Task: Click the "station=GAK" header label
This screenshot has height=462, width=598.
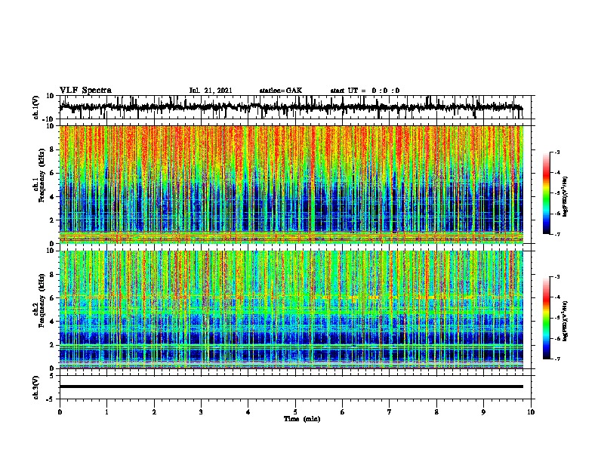Action: pyautogui.click(x=281, y=91)
